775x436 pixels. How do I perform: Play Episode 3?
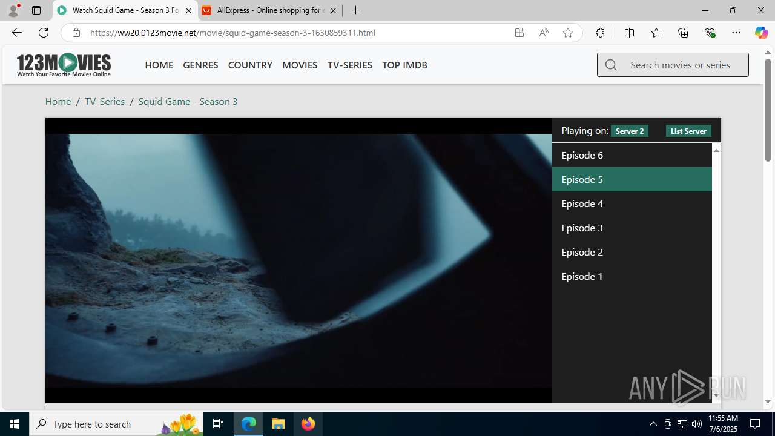pos(632,228)
